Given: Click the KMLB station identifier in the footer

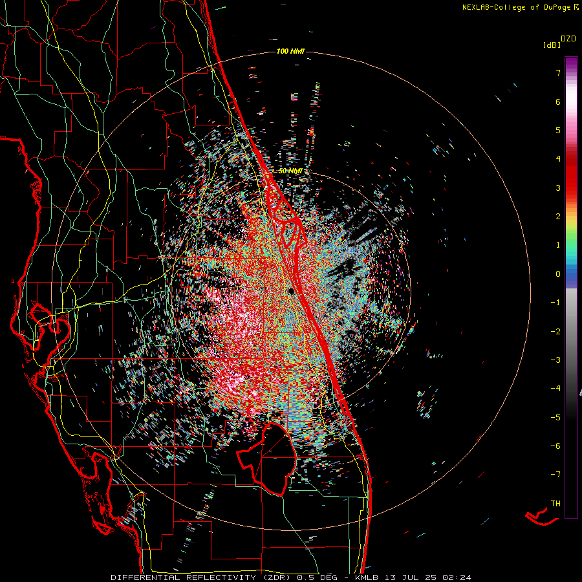Looking at the screenshot, I should 367,577.
